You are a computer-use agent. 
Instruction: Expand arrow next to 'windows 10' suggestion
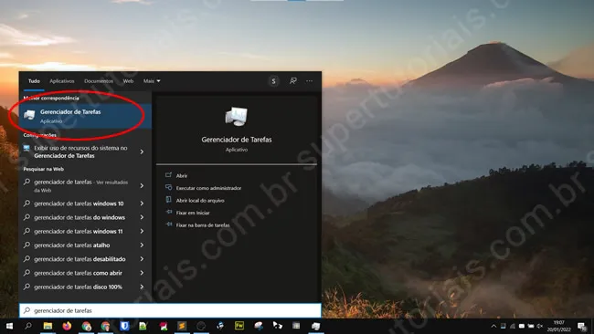point(142,204)
